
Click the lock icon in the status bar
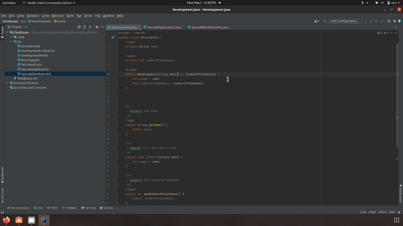point(399,212)
